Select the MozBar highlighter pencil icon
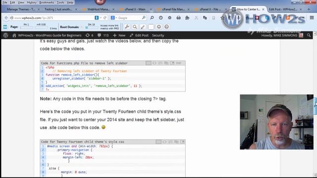Screen dimensions: 317x178 143,27
